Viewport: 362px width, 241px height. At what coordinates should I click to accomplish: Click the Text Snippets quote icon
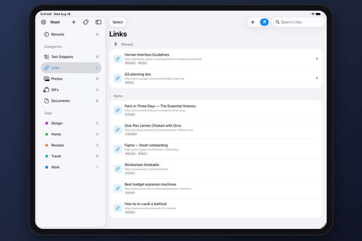tap(46, 57)
